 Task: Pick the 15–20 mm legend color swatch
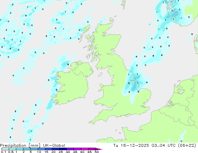(x=49, y=149)
